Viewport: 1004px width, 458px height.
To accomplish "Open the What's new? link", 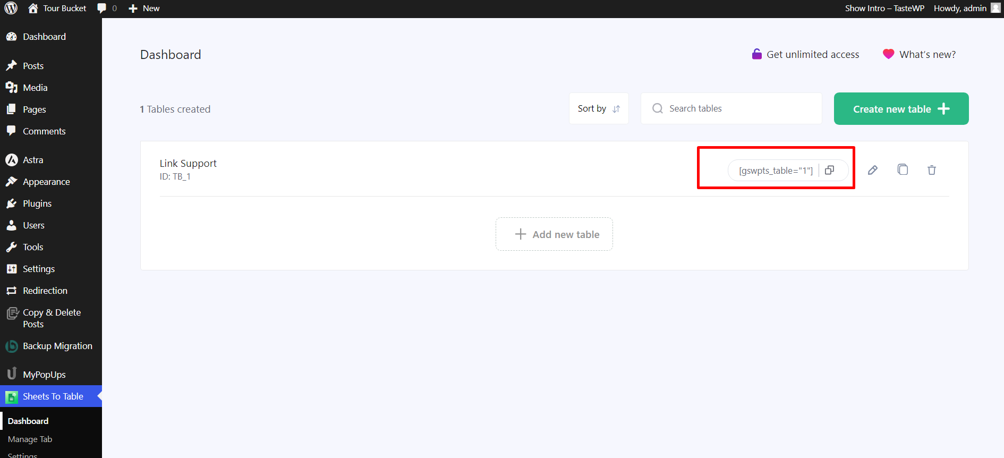I will pyautogui.click(x=928, y=54).
